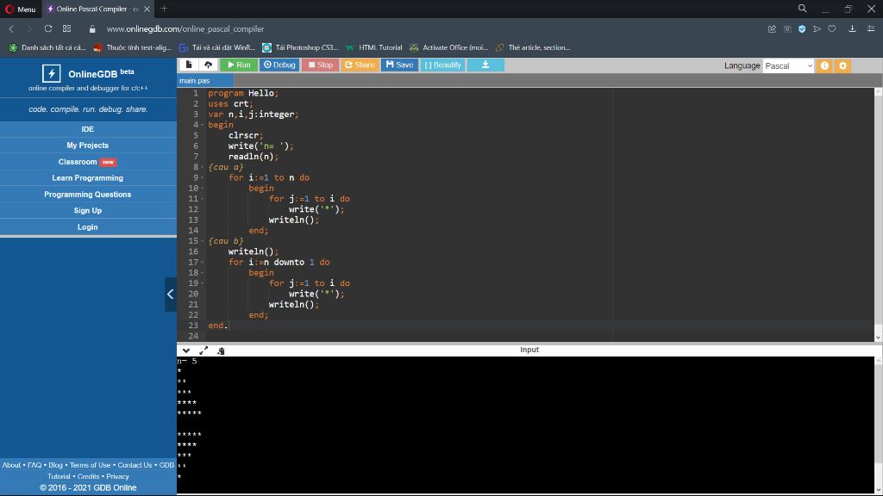The image size is (883, 496).
Task: Close the Online Pascal Compiler tab
Action: point(147,9)
